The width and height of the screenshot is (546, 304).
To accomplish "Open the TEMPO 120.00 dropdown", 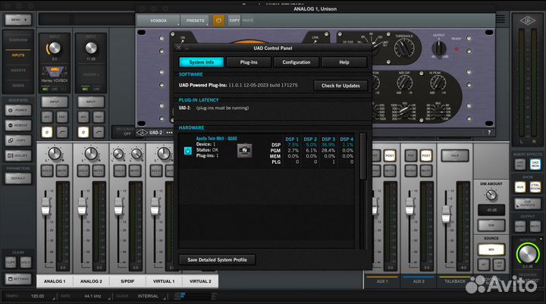I will point(38,296).
